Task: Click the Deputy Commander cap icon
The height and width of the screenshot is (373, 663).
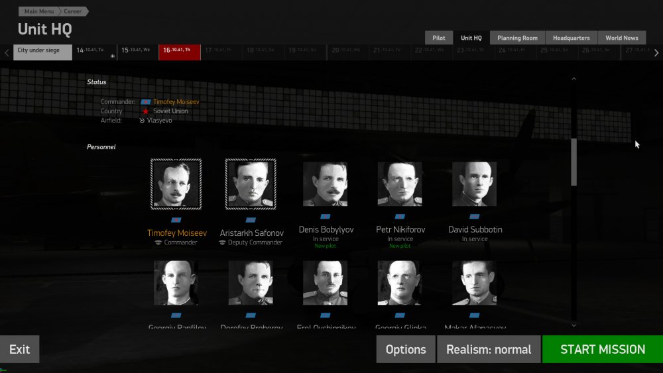Action: (x=223, y=242)
